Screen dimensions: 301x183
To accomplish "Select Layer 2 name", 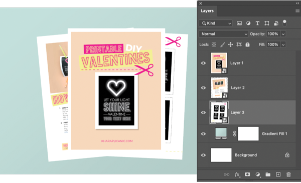I will pos(238,87).
